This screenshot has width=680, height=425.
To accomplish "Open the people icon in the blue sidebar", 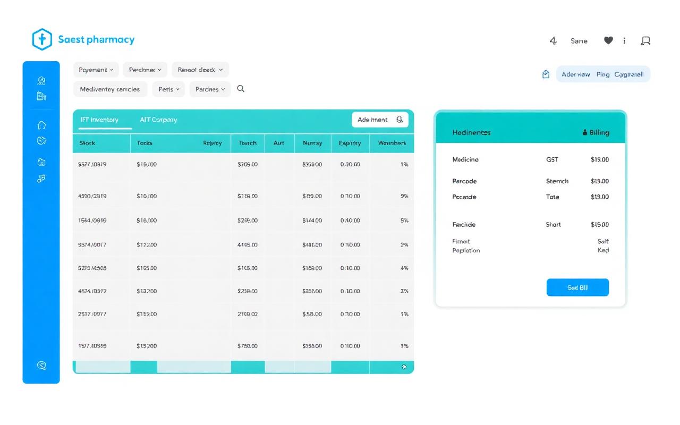I will click(x=41, y=81).
